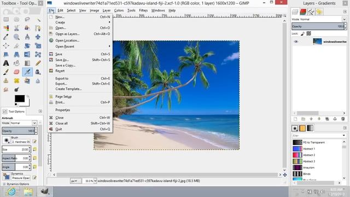Screen dimensions: 350x197
Task: Adjust Layers panel Opacity slider
Action: pos(318,26)
